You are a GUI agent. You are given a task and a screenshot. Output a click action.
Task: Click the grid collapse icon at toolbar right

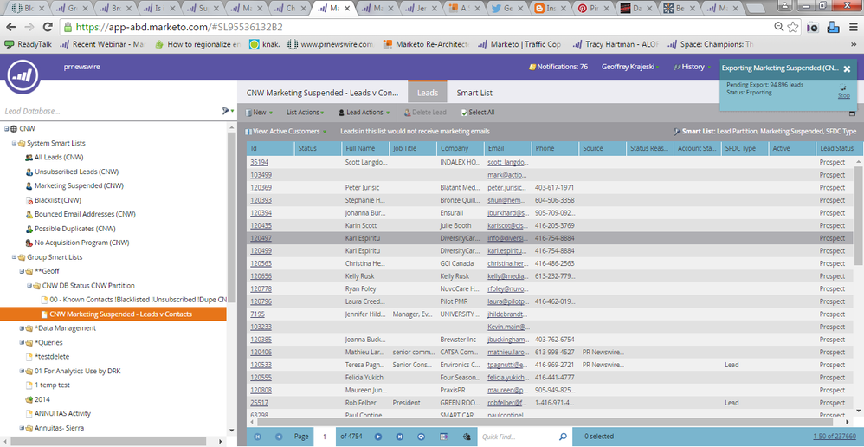coord(852,113)
